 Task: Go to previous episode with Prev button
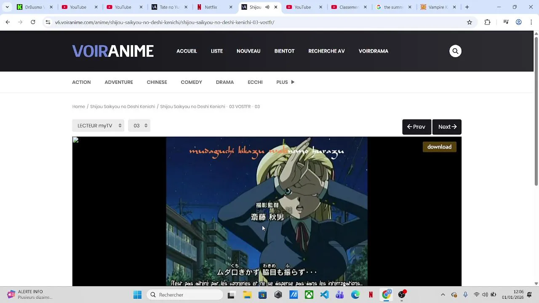coord(416,127)
